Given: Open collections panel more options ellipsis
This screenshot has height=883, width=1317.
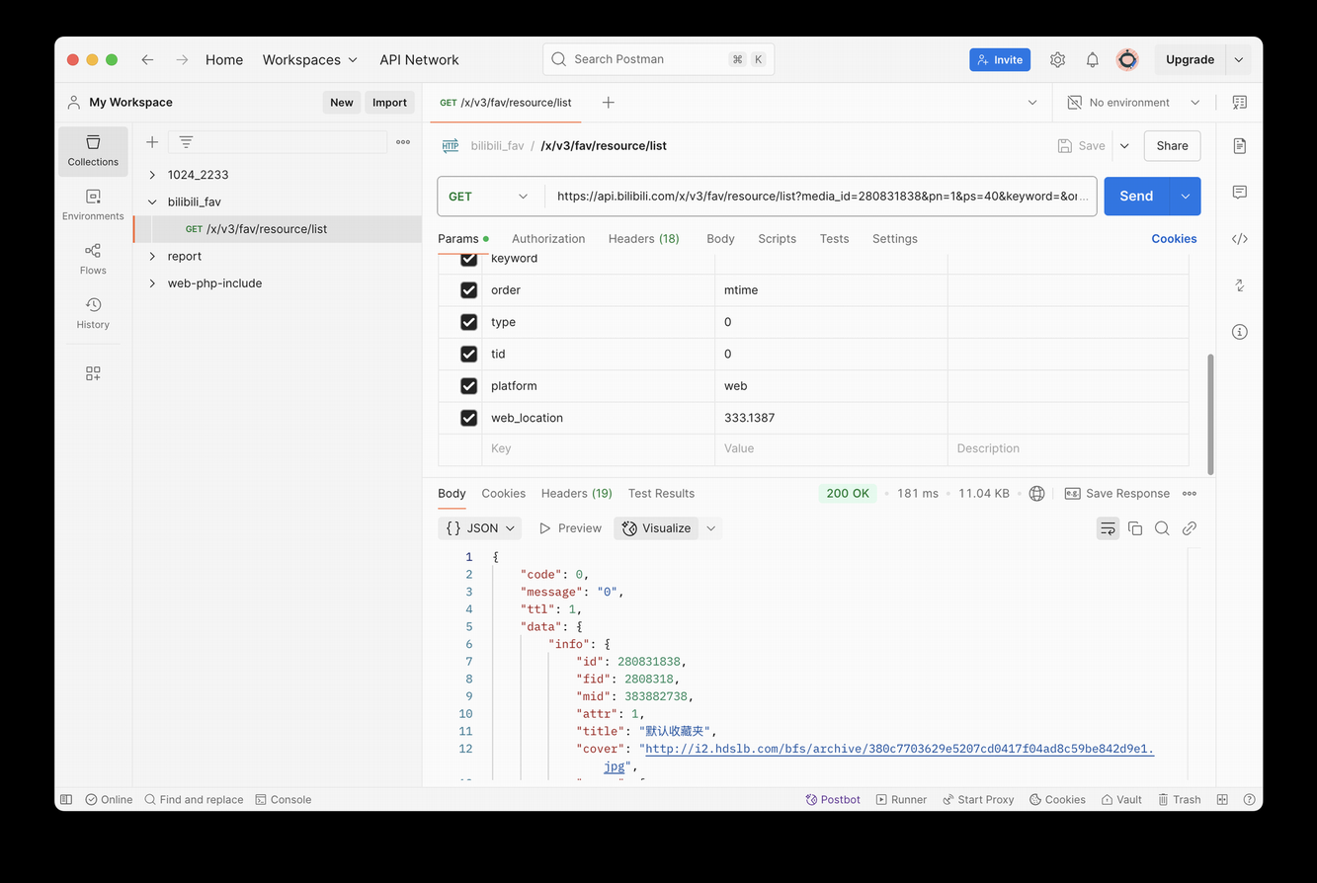Looking at the screenshot, I should (x=403, y=142).
